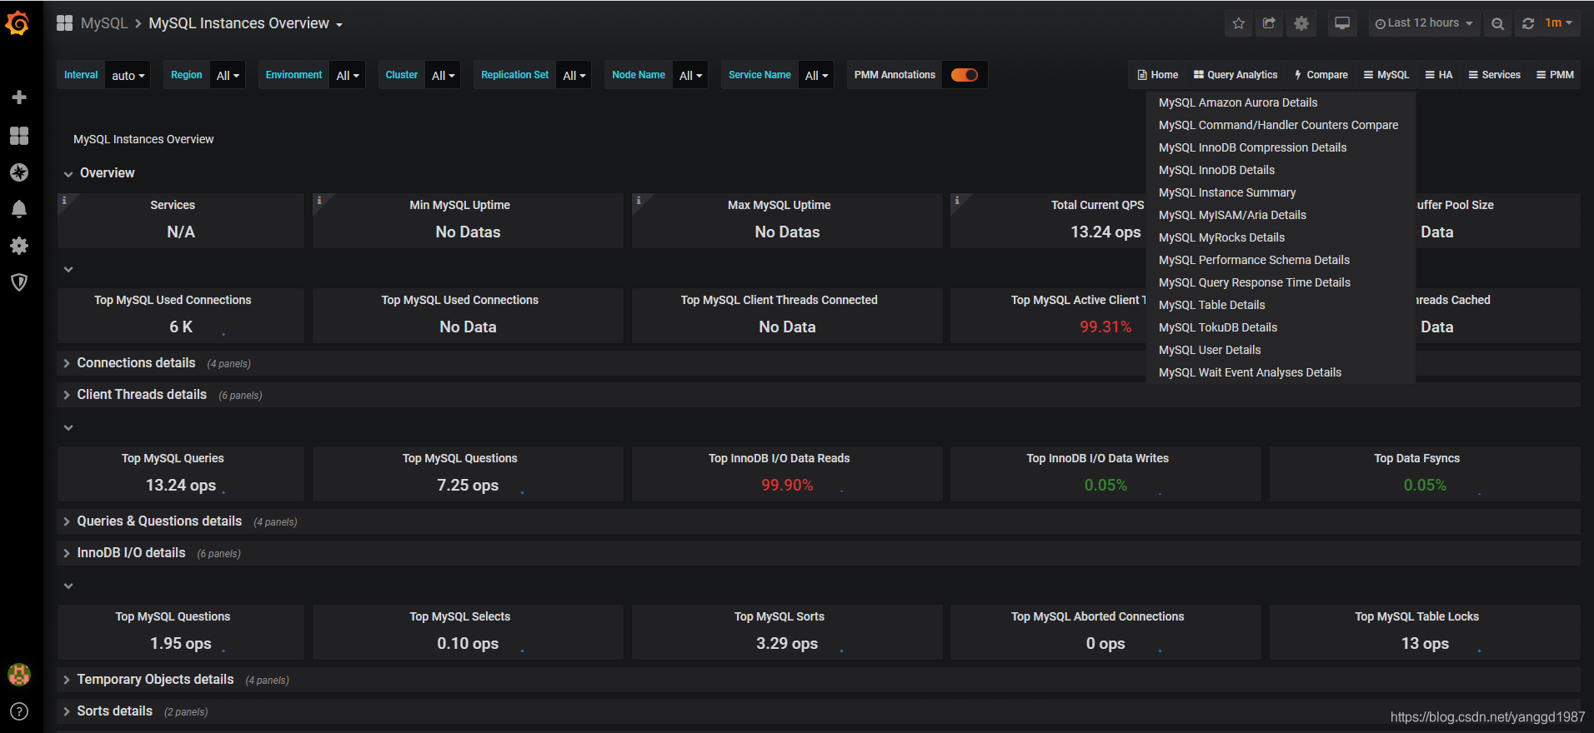Open the Services menu link
This screenshot has height=733, width=1594.
click(1494, 75)
